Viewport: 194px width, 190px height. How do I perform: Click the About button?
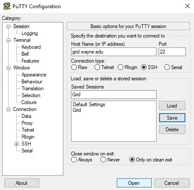[22, 183]
